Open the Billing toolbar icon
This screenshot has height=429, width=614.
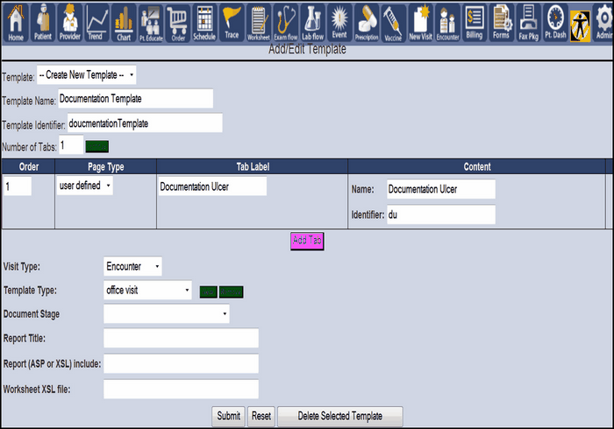point(475,22)
